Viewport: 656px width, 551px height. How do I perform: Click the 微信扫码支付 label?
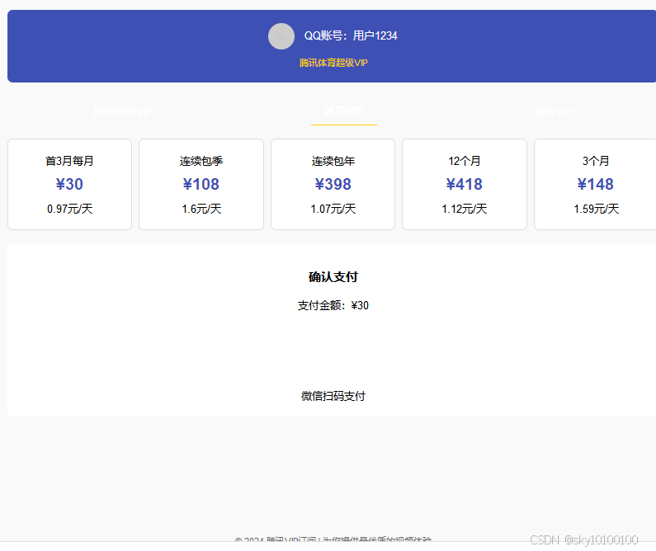[x=333, y=396]
